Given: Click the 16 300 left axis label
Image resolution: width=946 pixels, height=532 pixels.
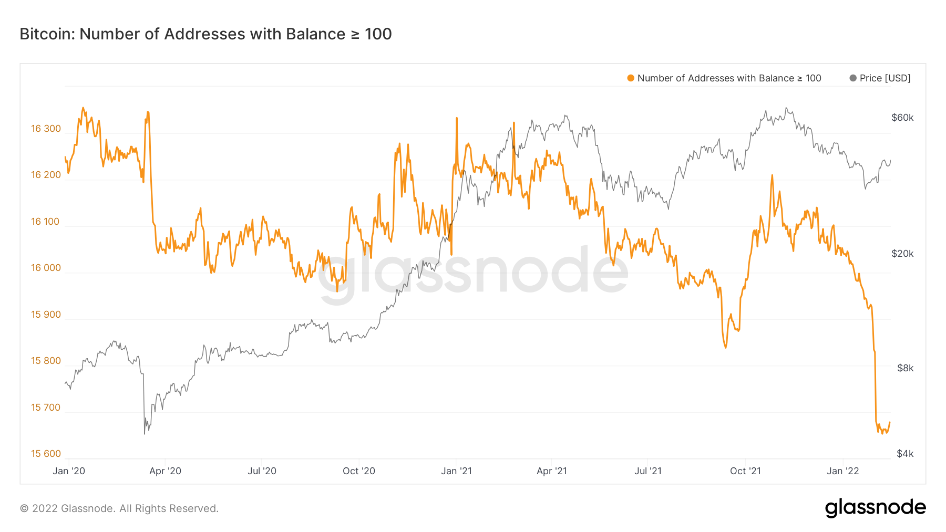Looking at the screenshot, I should (46, 129).
